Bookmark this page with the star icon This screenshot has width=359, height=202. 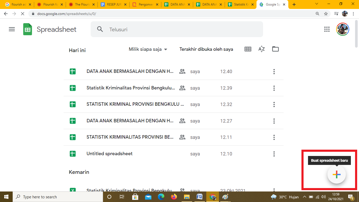(326, 14)
